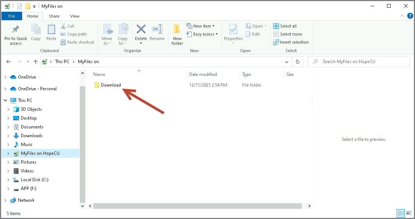Viewport: 415px width, 219px height.
Task: Sort by the Type column header
Action: point(246,74)
